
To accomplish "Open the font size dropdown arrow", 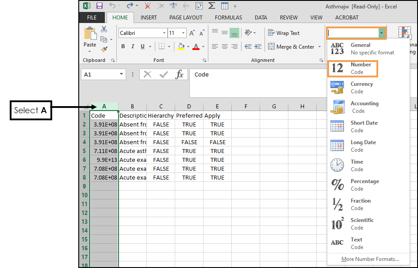I will pos(184,33).
